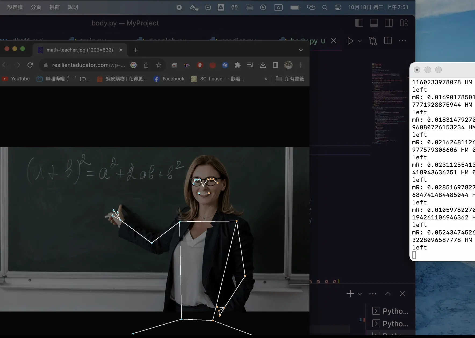This screenshot has height=338, width=475.
Task: Open Chrome media control playlist icon
Action: [x=250, y=65]
